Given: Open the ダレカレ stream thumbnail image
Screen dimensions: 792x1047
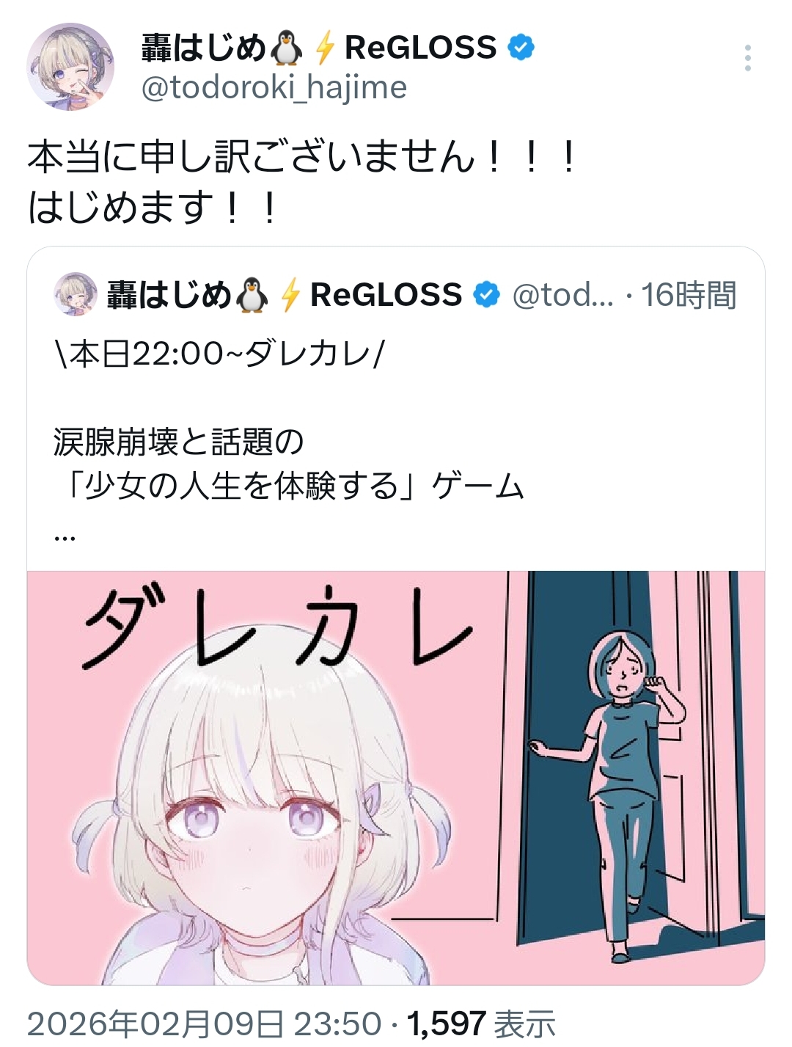Looking at the screenshot, I should coord(396,778).
